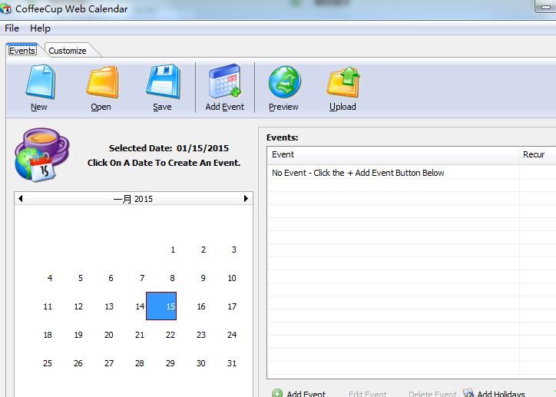Select January 22 on the calendar
Screen dimensions: 556x397
point(170,335)
